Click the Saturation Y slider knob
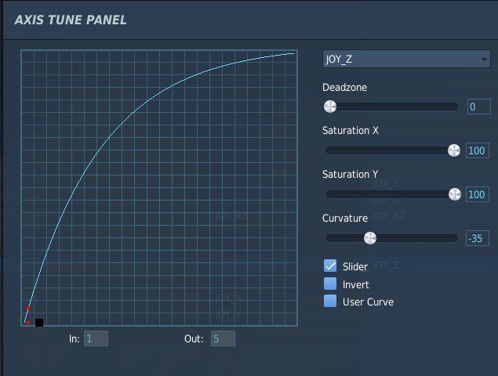Viewport: 498px width, 376px height. pyautogui.click(x=455, y=194)
